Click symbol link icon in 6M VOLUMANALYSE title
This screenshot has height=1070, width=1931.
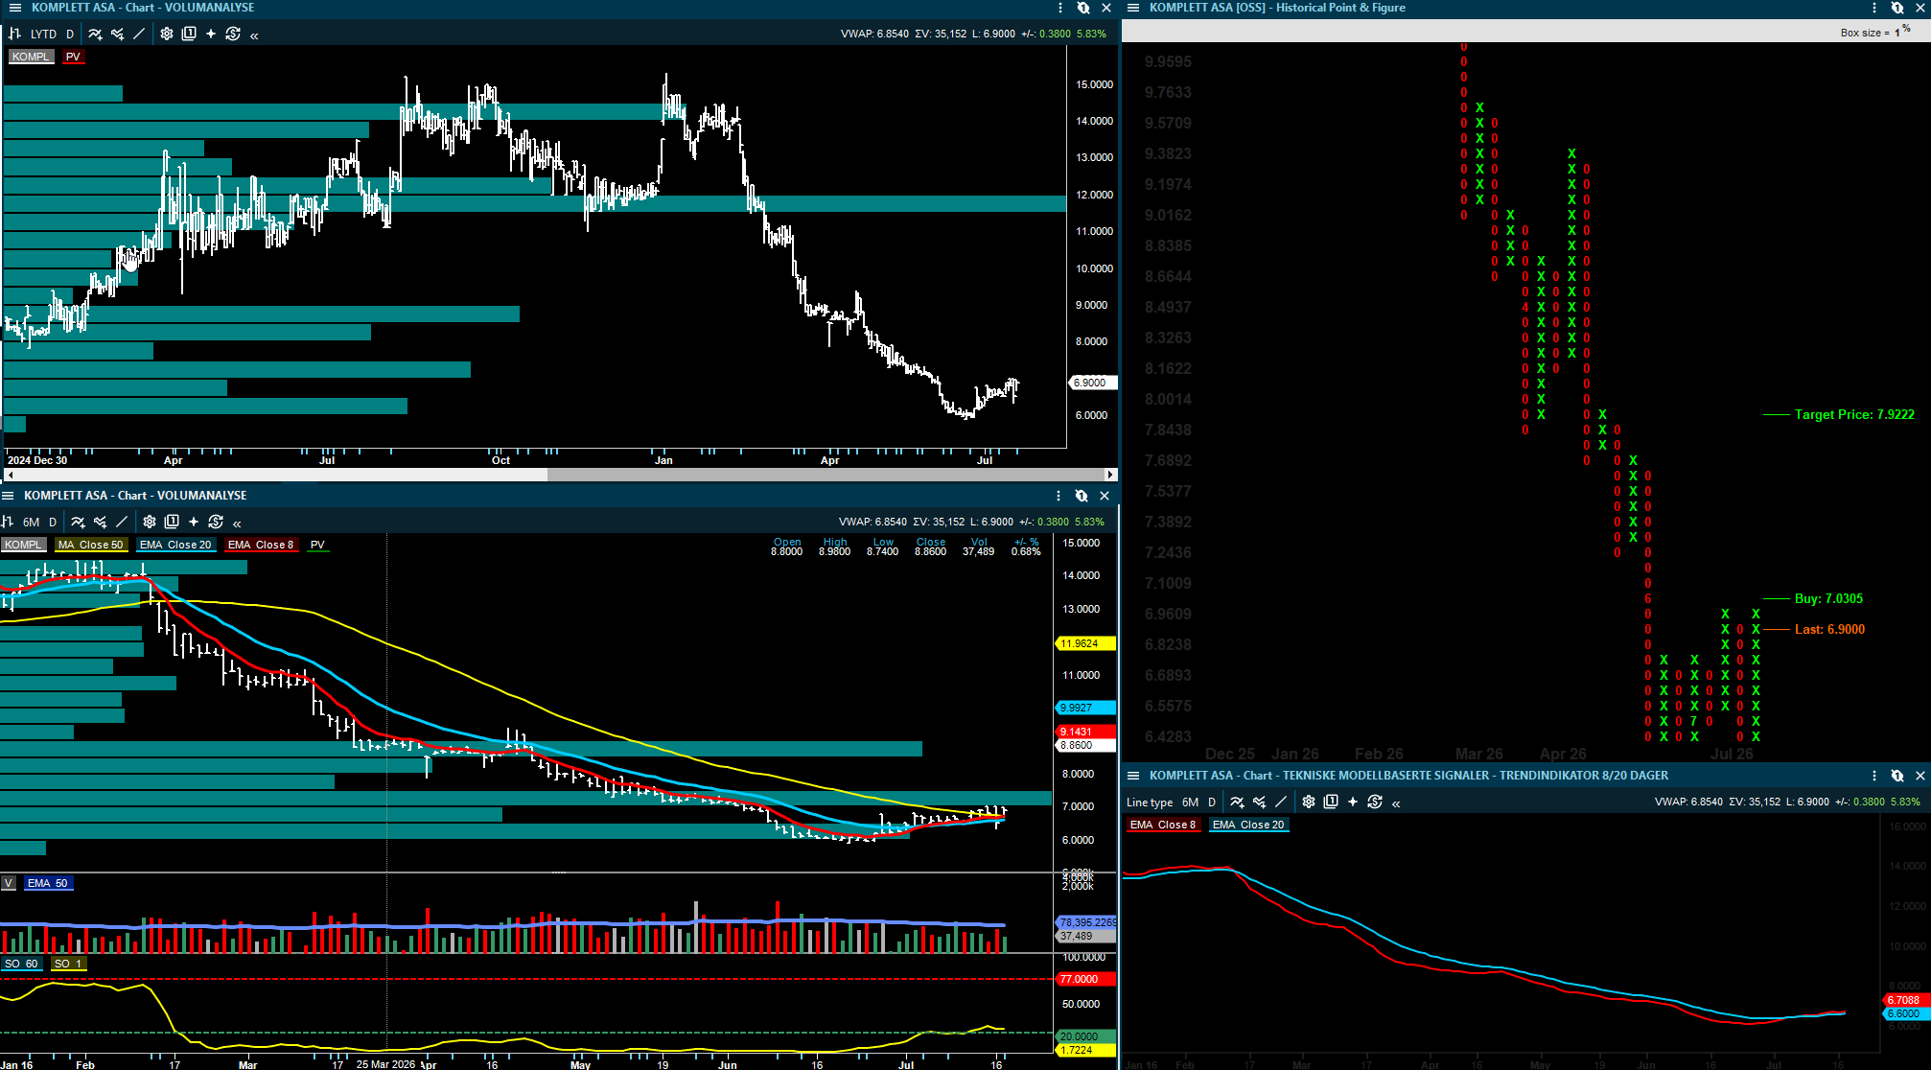1082,496
